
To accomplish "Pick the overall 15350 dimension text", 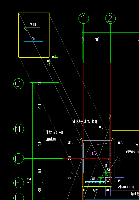I will pos(29,181).
